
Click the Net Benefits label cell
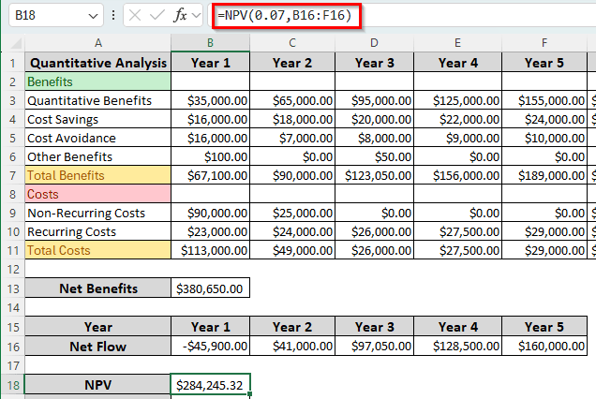pos(98,288)
